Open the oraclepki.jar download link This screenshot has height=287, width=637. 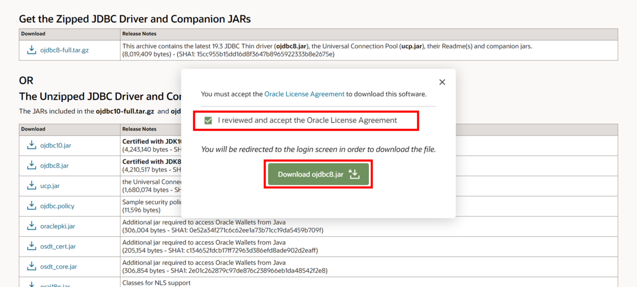[58, 226]
